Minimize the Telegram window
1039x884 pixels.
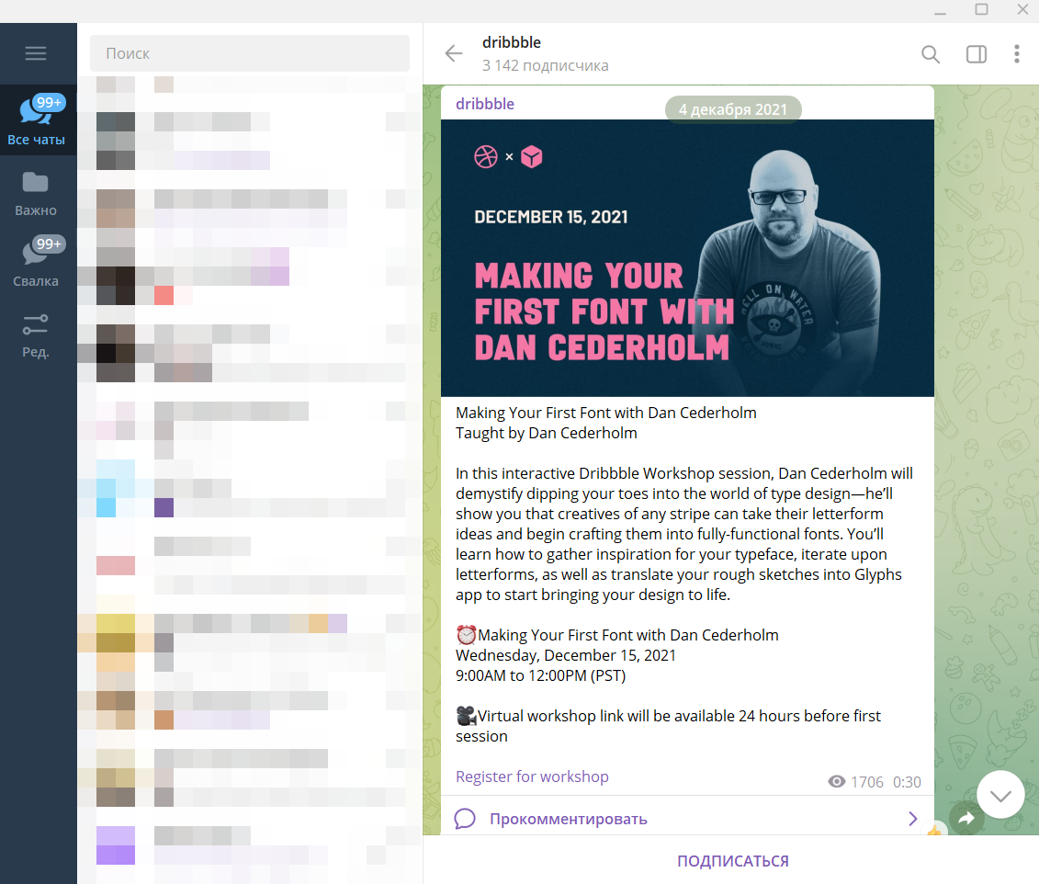[x=941, y=11]
